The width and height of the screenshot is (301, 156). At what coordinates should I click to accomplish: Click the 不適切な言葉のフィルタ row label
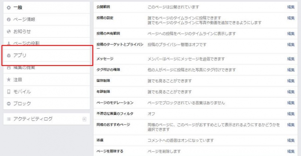pyautogui.click(x=115, y=114)
